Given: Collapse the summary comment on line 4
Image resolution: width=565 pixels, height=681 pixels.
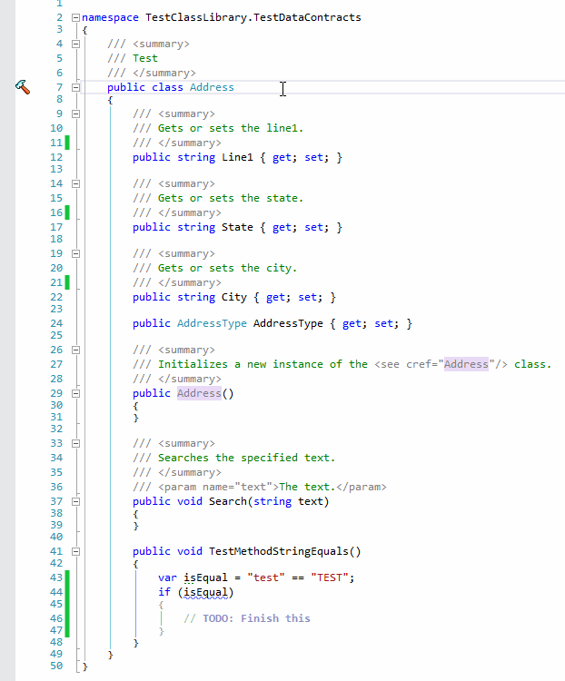Looking at the screenshot, I should [75, 44].
